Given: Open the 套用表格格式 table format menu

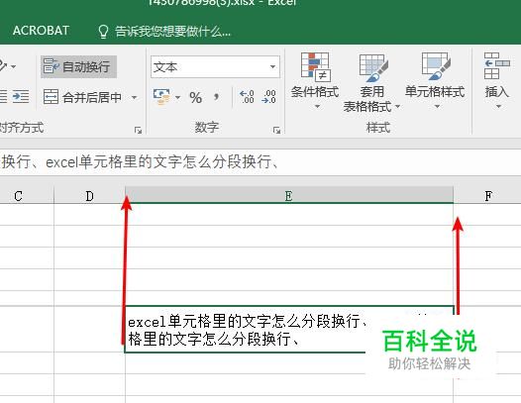Looking at the screenshot, I should tap(372, 82).
